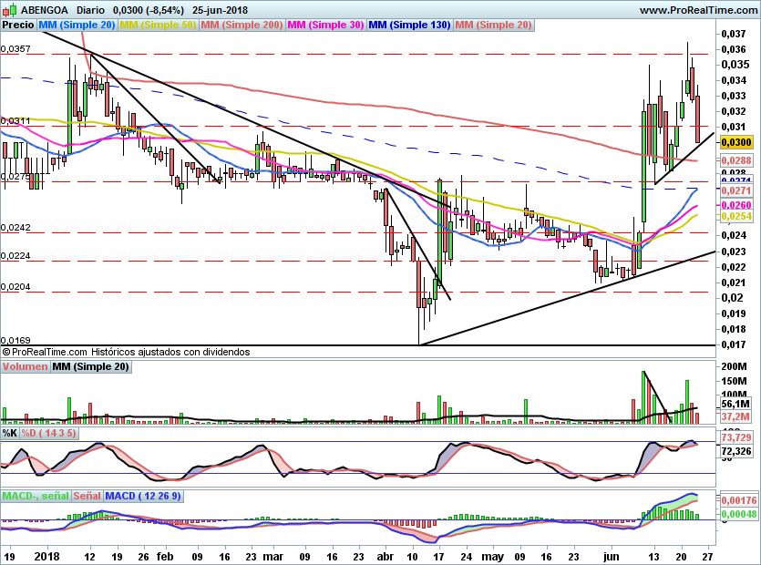This screenshot has width=761, height=565.
Task: Click the 0,00048 MACD histogram tag
Action: tap(739, 515)
